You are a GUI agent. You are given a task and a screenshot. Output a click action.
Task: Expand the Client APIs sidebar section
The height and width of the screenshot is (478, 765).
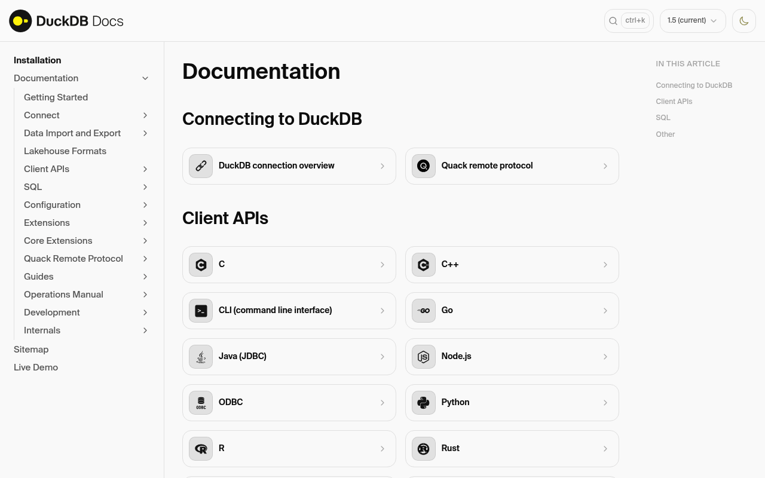(145, 169)
